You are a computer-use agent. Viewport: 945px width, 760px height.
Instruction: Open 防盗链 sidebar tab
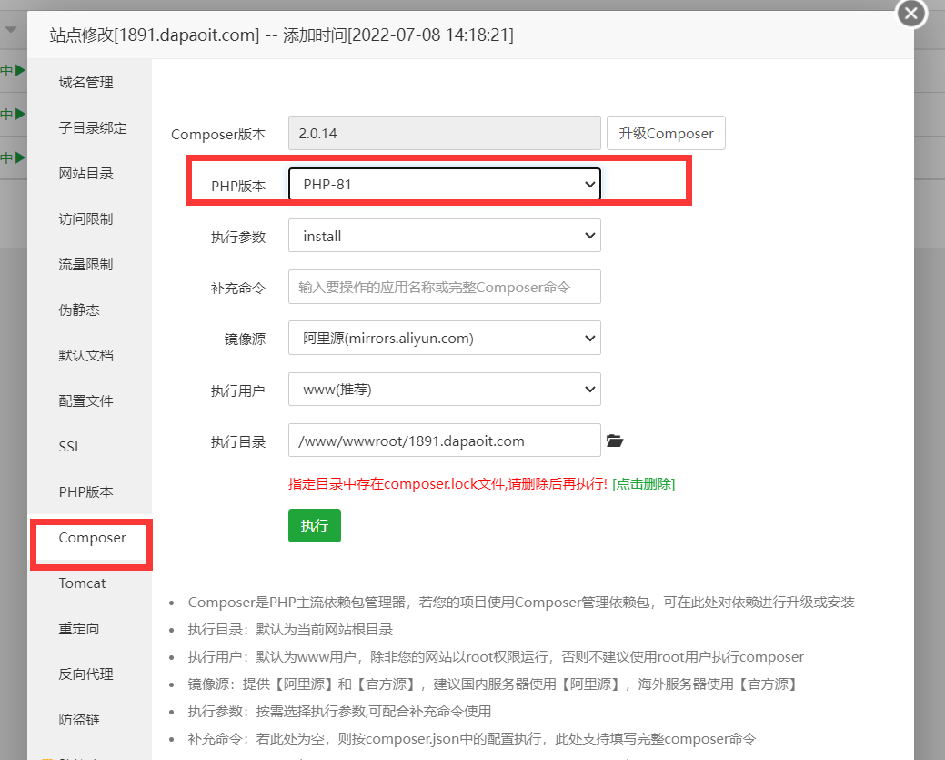(x=79, y=720)
